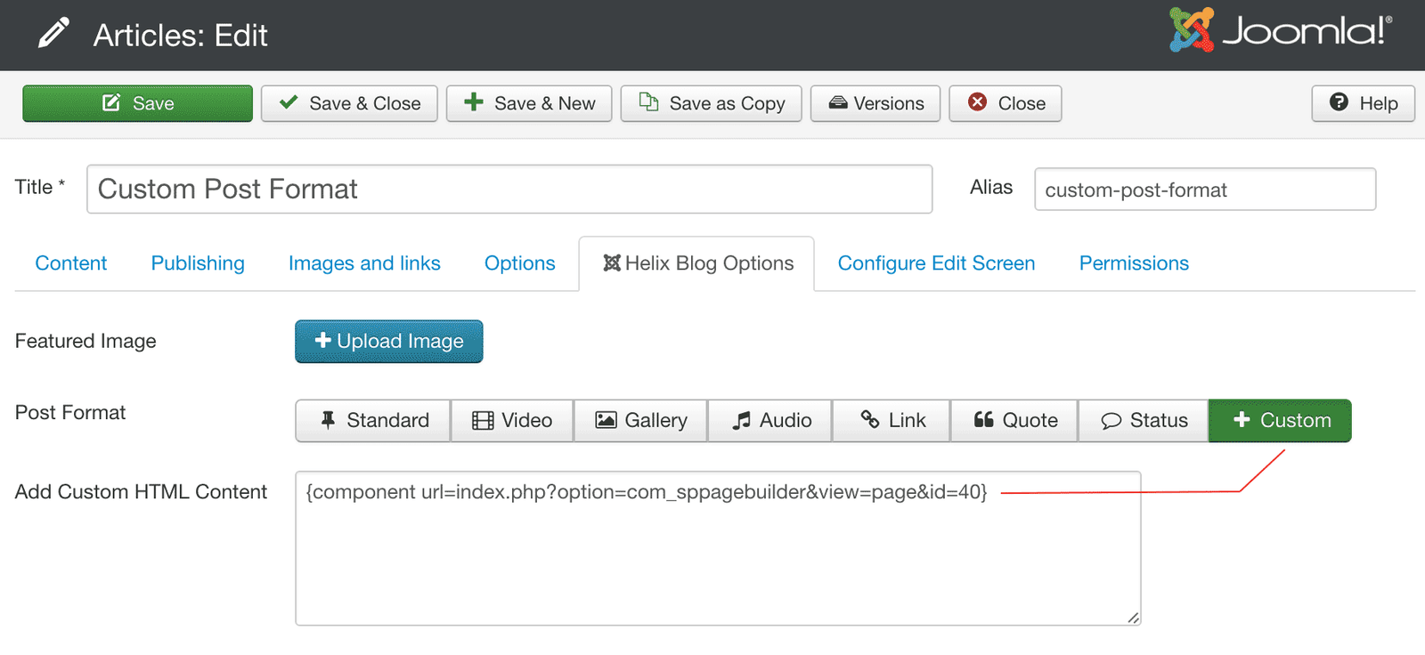Click the Save & New button
This screenshot has height=655, width=1425.
[529, 103]
